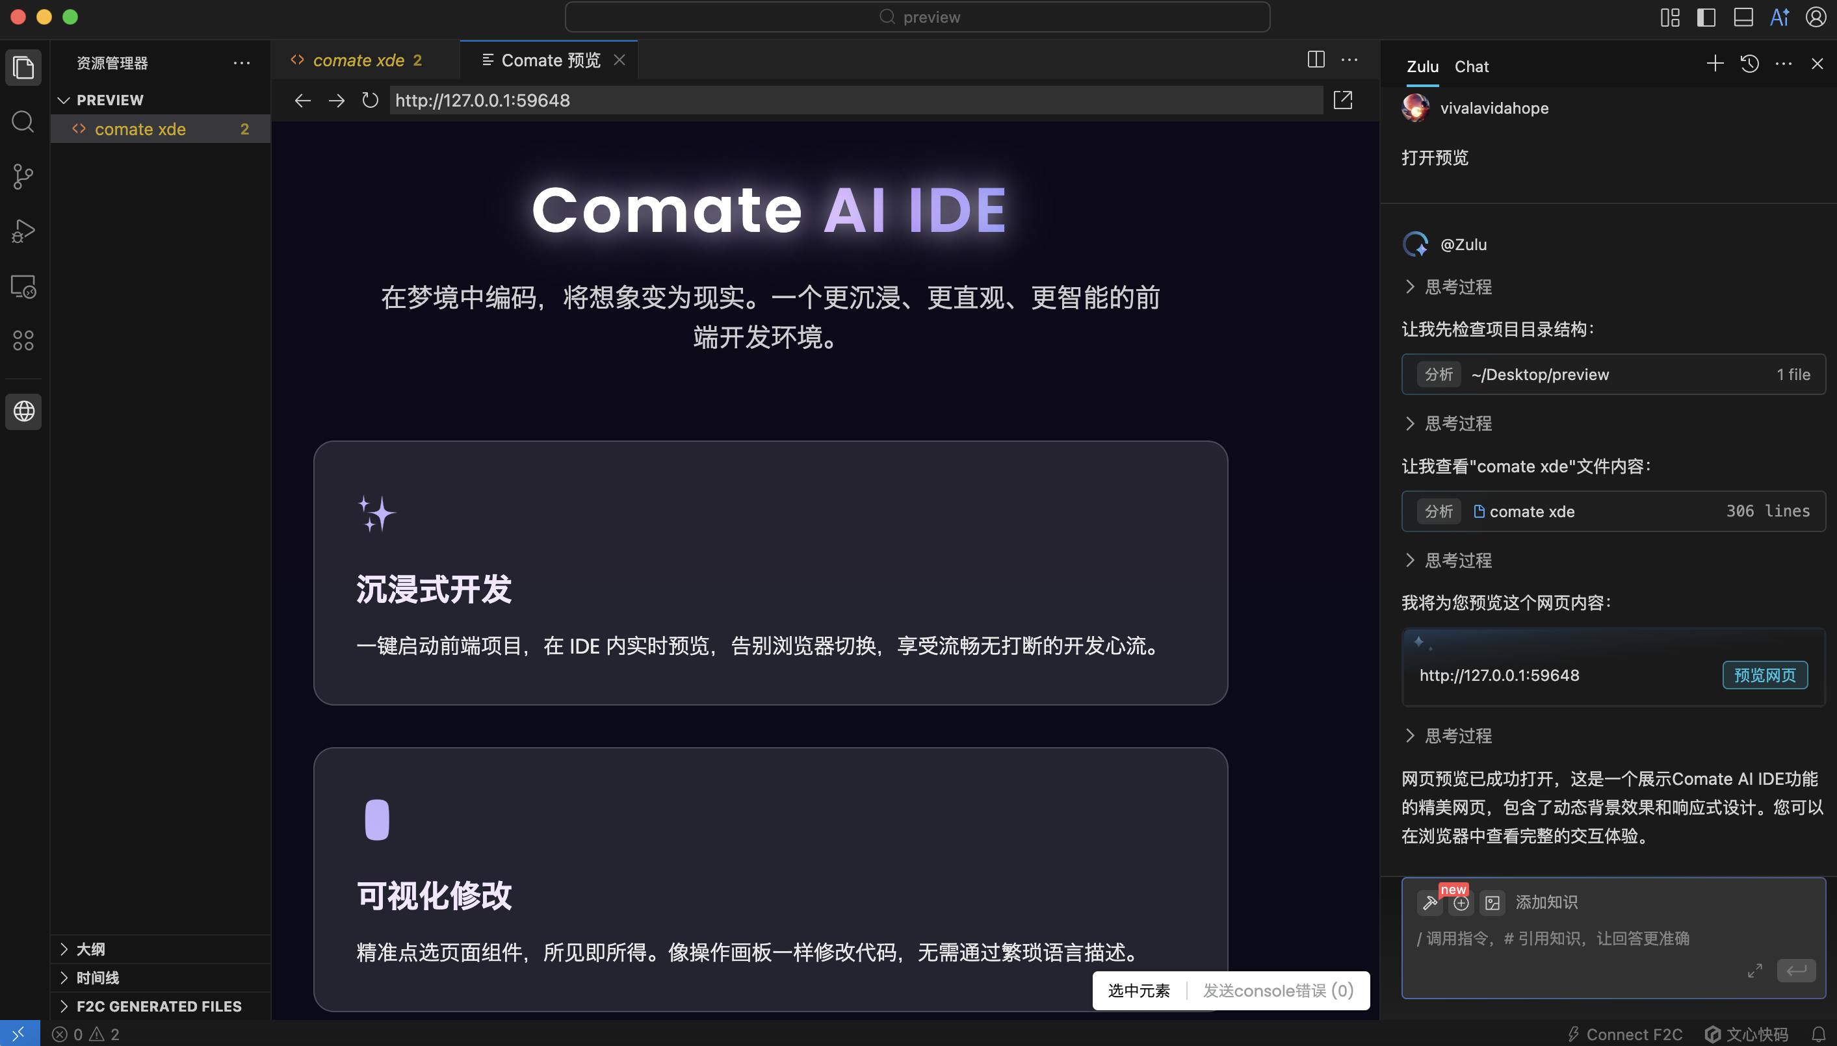Click 发送console错误 (0) button
Viewport: 1837px width, 1046px height.
click(x=1278, y=991)
